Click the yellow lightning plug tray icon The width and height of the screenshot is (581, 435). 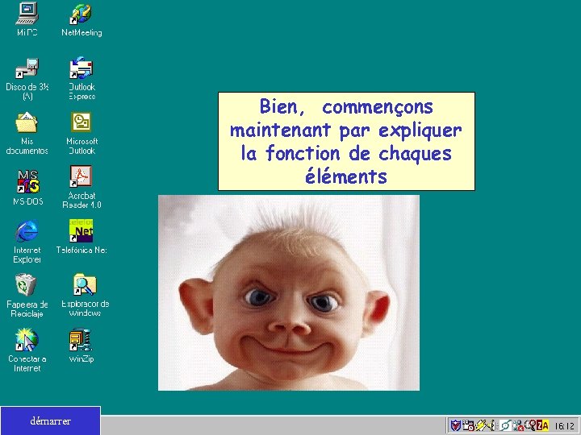click(481, 425)
